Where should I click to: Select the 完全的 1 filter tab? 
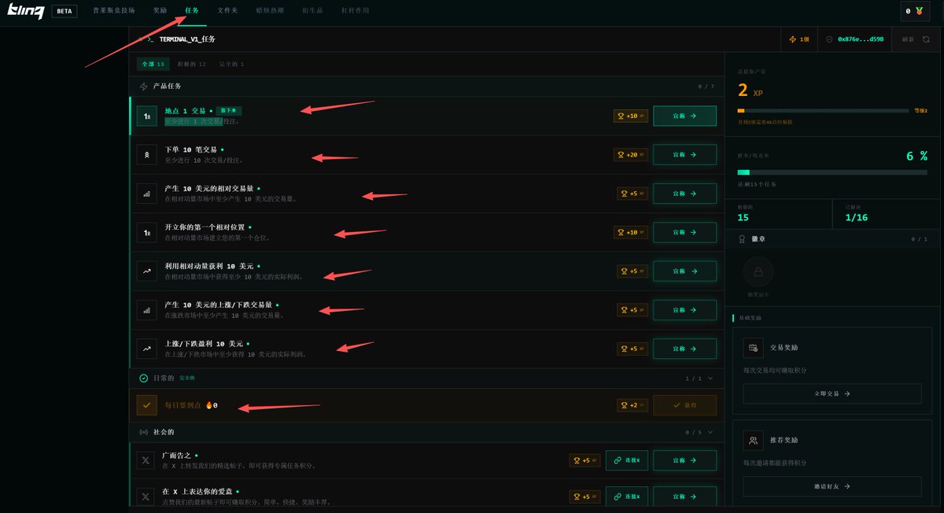[x=231, y=64]
